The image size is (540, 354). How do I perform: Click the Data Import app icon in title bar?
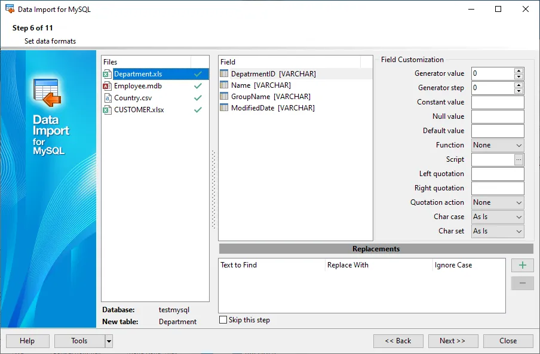(10, 9)
